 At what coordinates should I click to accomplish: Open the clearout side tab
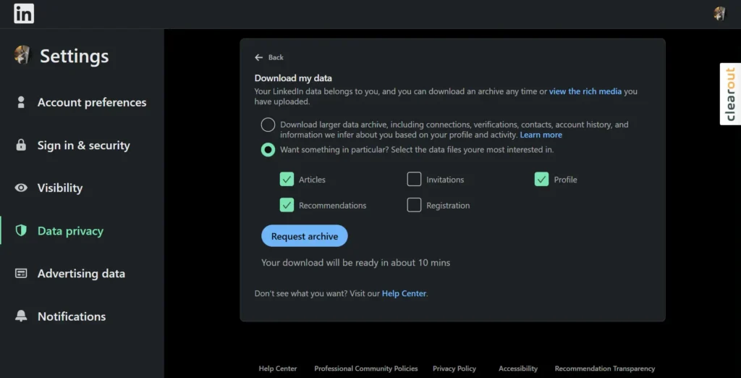(730, 94)
